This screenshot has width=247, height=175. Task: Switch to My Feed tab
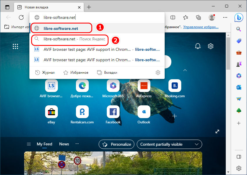tap(45, 144)
